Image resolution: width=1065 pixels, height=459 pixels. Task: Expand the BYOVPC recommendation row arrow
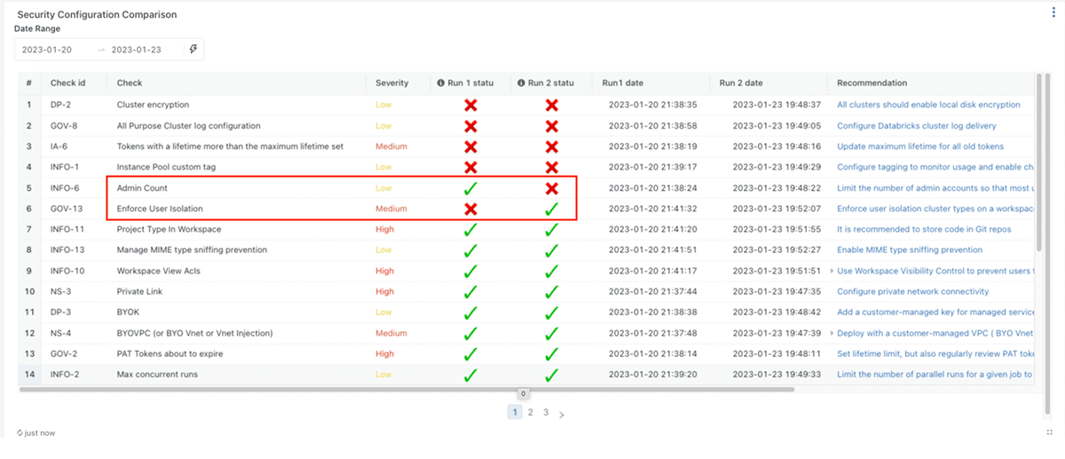tap(832, 333)
